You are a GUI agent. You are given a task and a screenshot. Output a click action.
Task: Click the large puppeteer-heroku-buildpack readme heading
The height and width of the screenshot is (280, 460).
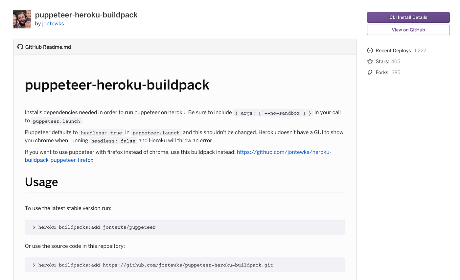(x=117, y=85)
